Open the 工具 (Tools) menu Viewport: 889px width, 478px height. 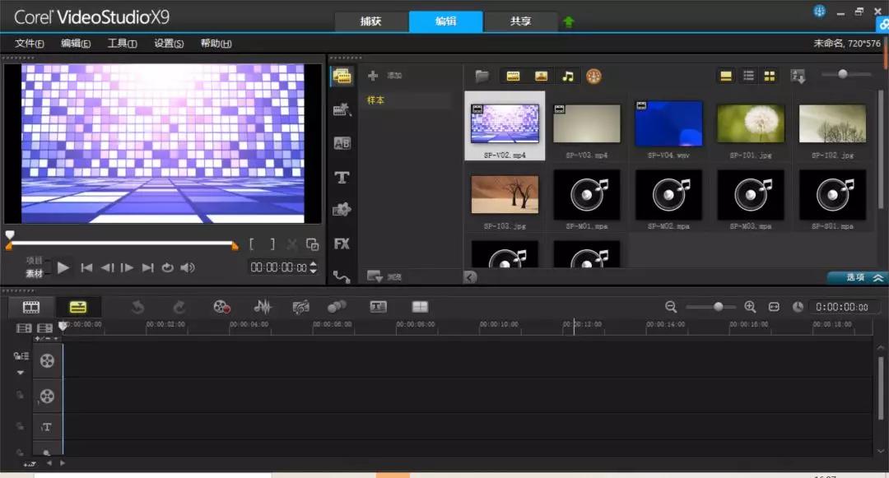(122, 44)
